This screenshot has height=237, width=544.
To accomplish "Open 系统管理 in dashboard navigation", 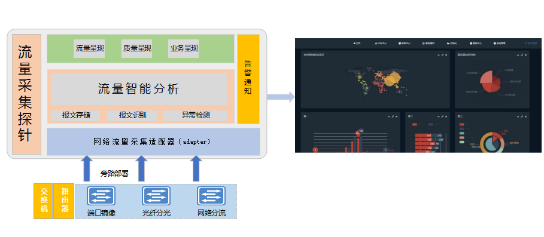I will click(x=499, y=43).
